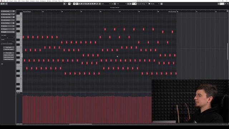Select the Draw pencil tool
229x129 pixels.
point(79,4)
